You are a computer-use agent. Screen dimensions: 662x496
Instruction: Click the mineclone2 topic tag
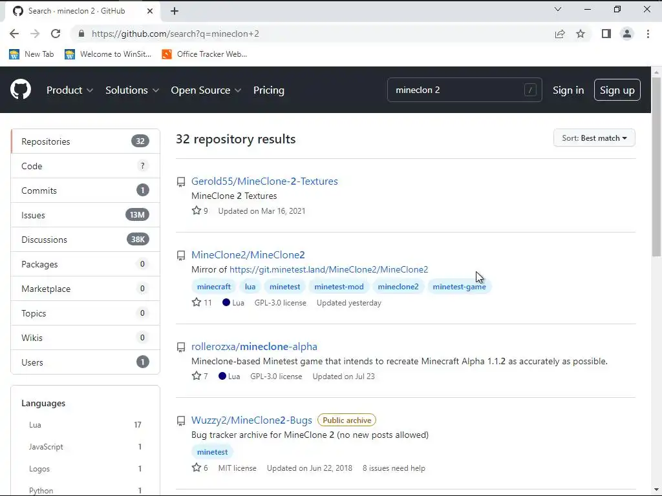click(x=398, y=286)
